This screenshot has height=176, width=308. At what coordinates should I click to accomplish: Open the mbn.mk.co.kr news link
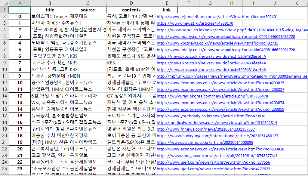coord(232,76)
